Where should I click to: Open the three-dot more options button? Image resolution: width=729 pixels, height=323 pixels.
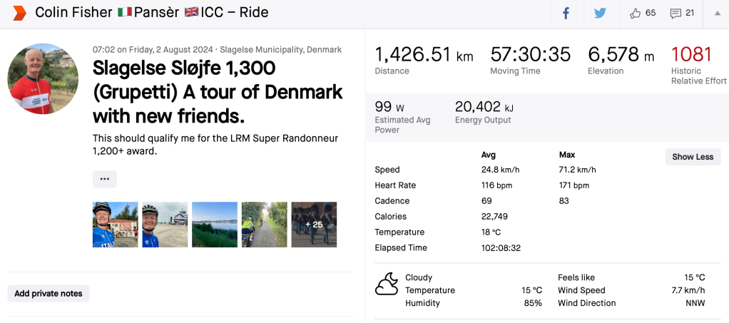[104, 179]
